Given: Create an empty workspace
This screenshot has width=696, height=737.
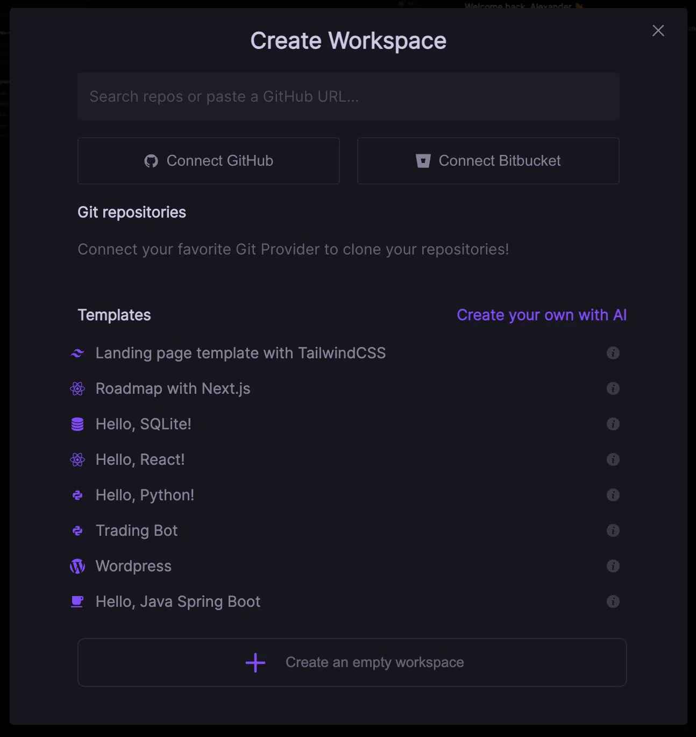Looking at the screenshot, I should 352,662.
